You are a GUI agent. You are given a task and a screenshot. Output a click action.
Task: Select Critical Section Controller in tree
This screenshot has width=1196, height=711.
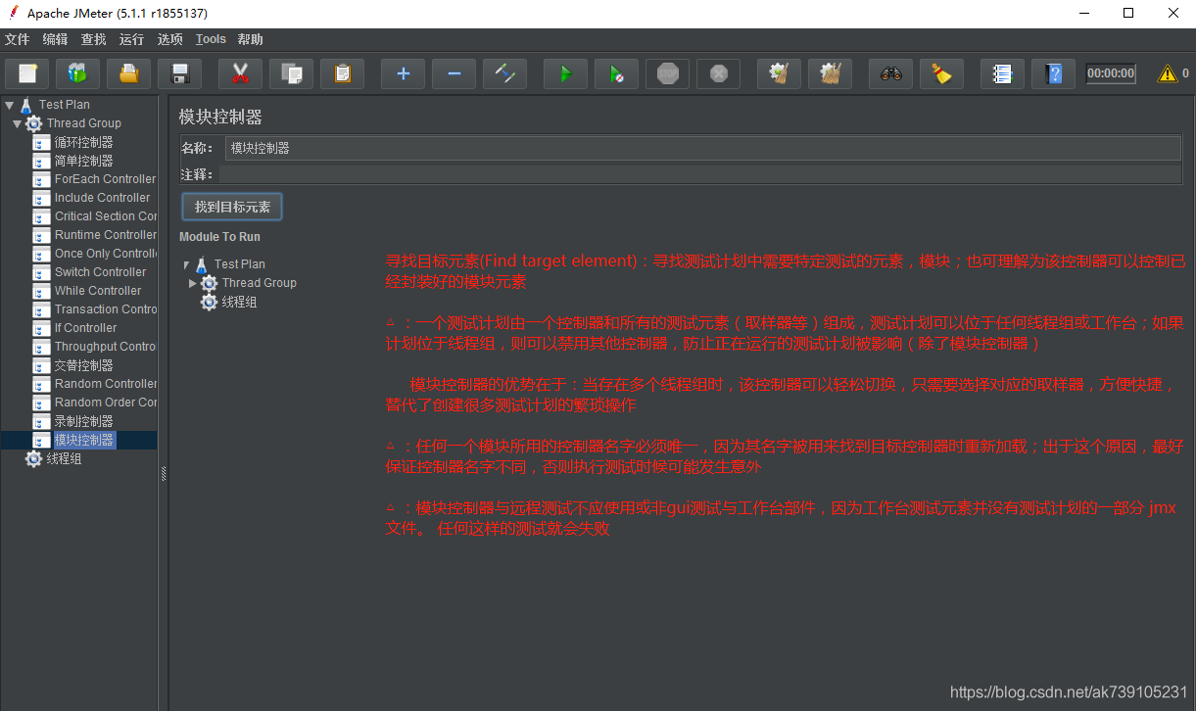coord(105,216)
